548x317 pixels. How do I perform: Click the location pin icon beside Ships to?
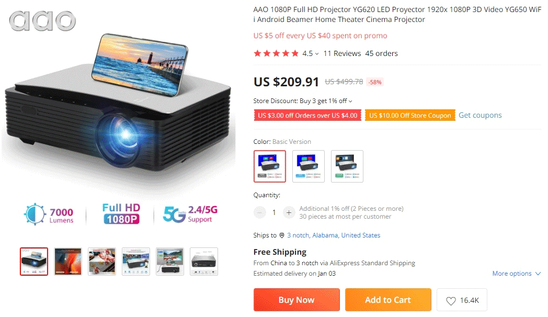point(282,235)
